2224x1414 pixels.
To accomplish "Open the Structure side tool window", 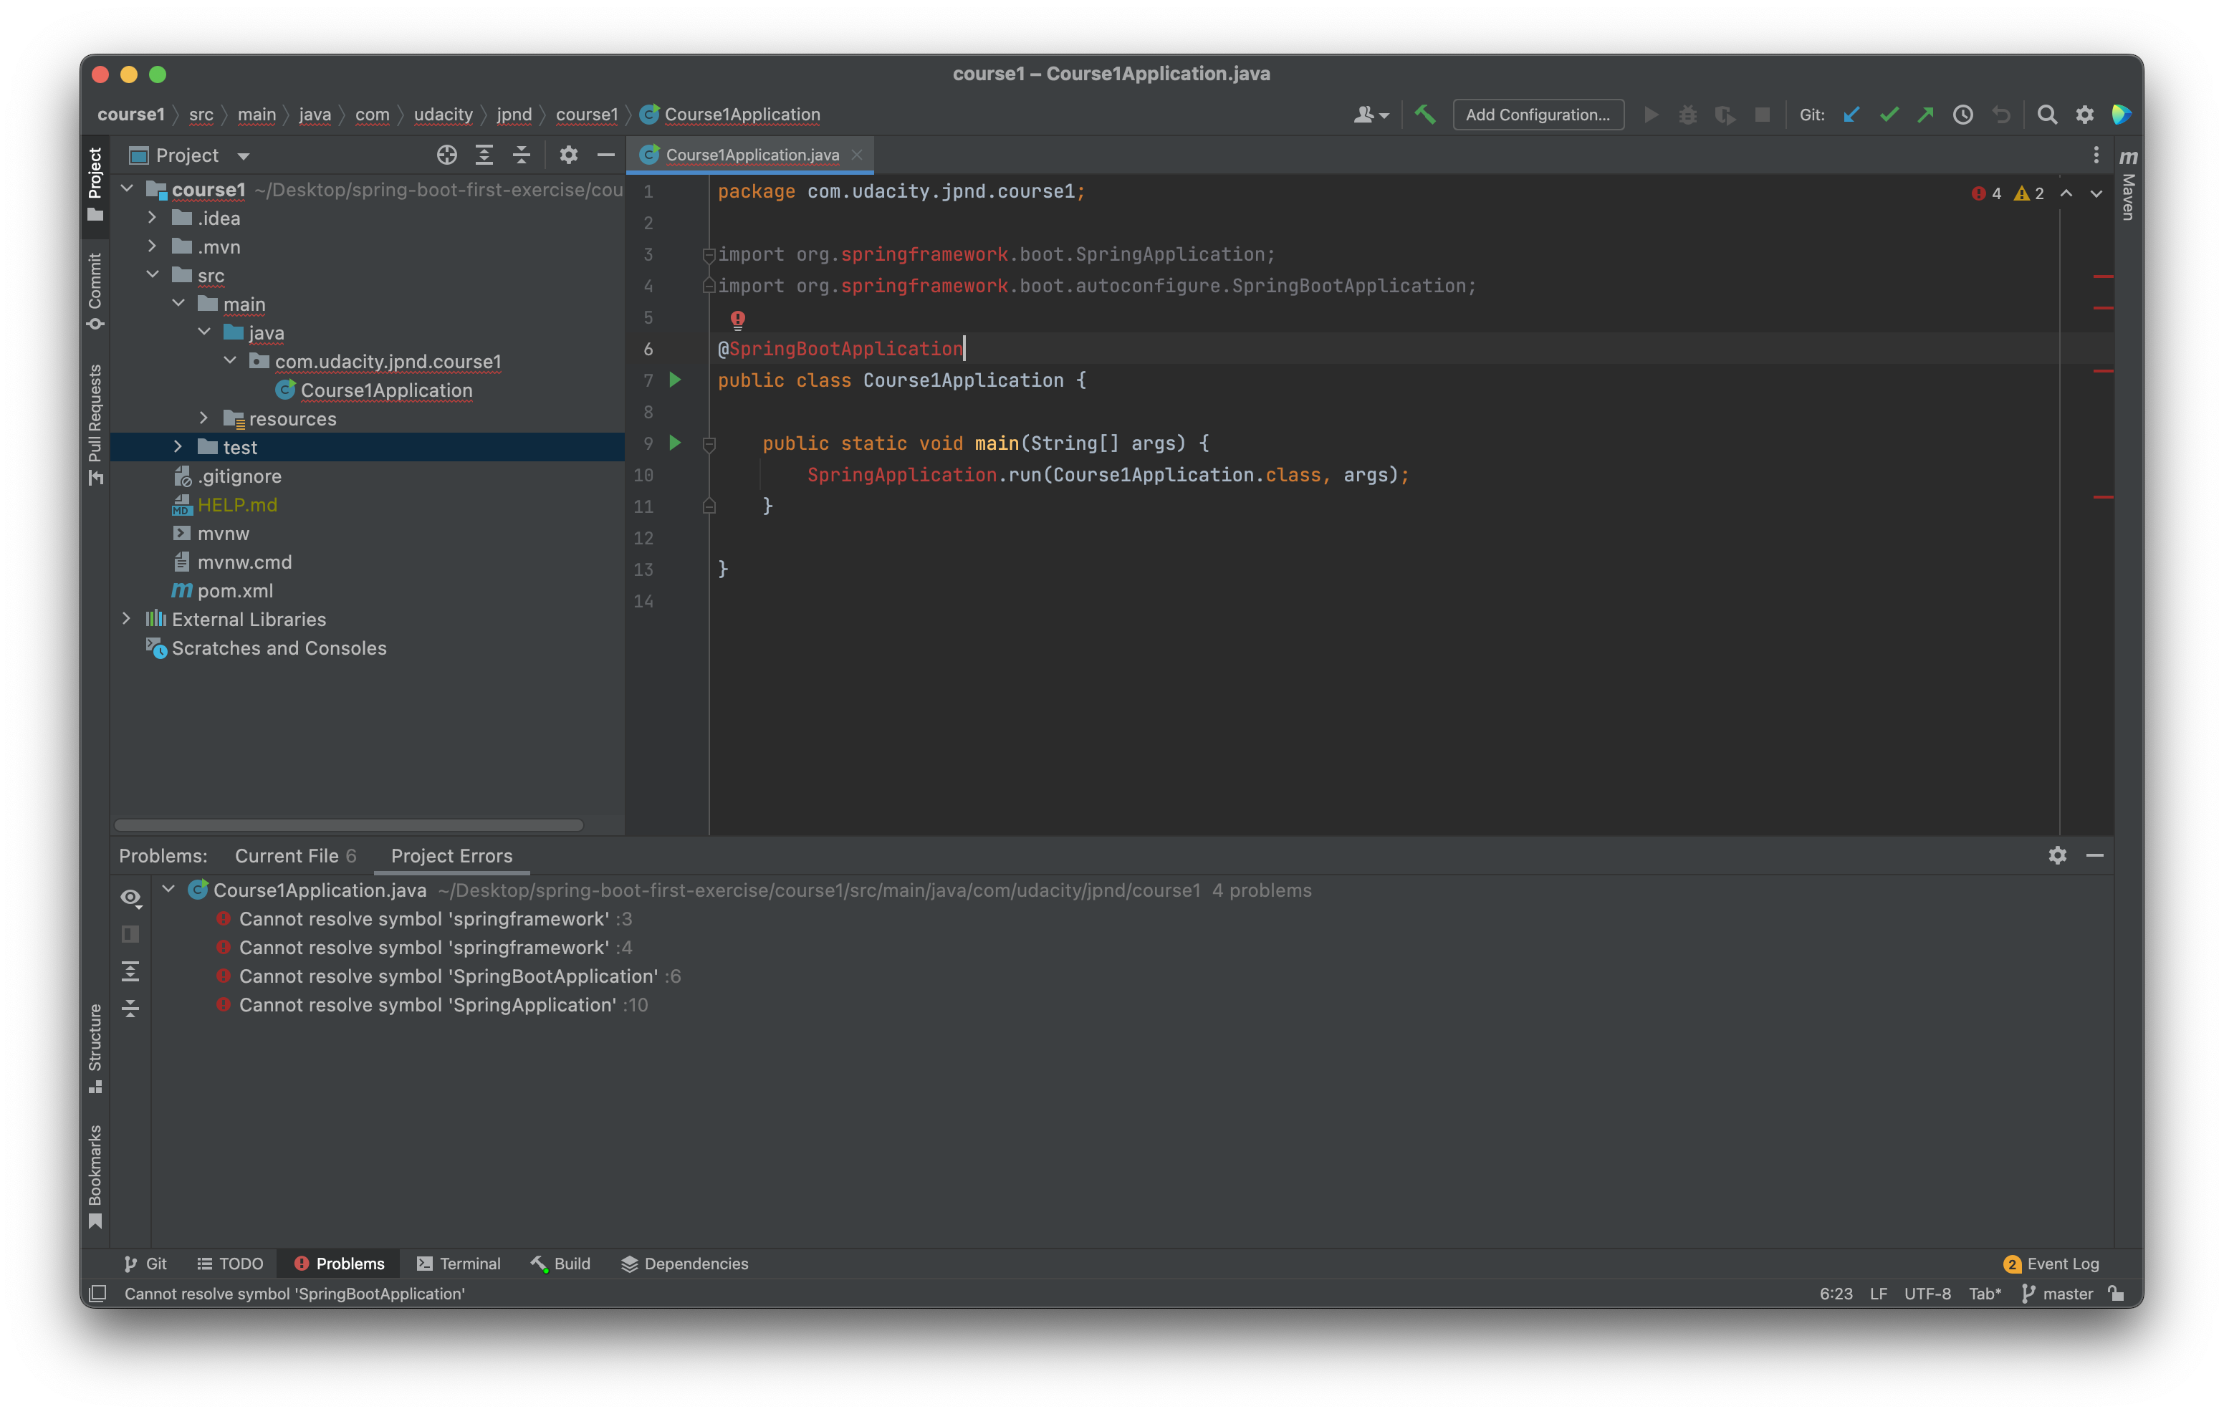I will click(95, 1048).
